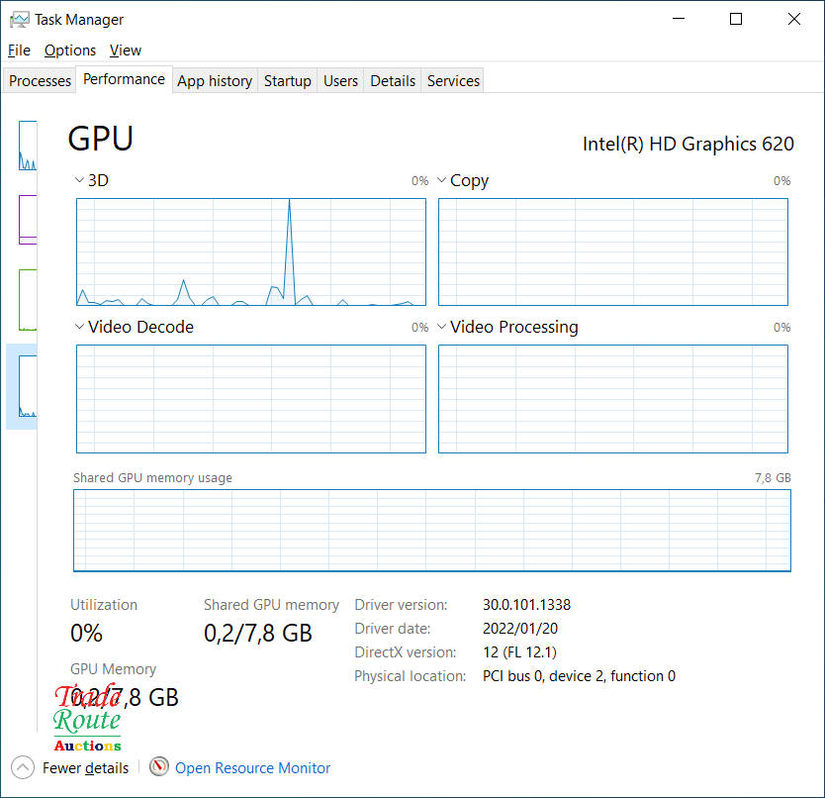Open the View menu
Image resolution: width=825 pixels, height=798 pixels.
coord(126,50)
